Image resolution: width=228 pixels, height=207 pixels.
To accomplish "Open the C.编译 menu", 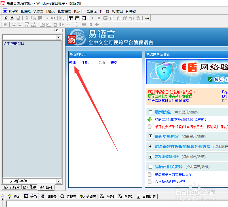I will tap(92, 11).
